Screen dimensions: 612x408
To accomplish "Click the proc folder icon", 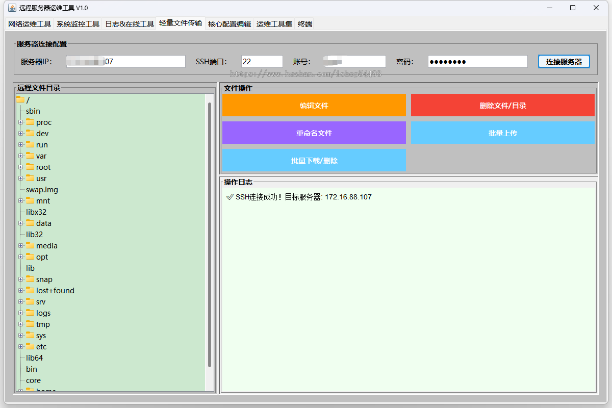I will pos(30,122).
